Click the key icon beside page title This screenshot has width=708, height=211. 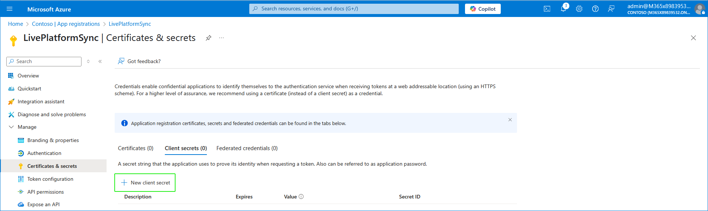pyautogui.click(x=13, y=41)
